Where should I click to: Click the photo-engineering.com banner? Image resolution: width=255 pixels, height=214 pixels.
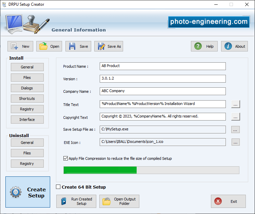coord(209,22)
